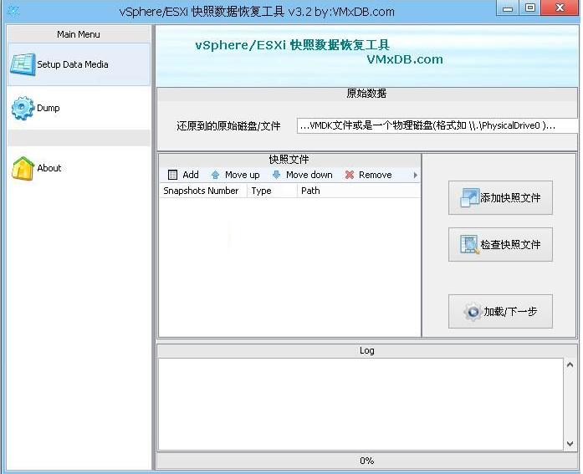583x474 pixels.
Task: Click the About house icon
Action: 23,169
